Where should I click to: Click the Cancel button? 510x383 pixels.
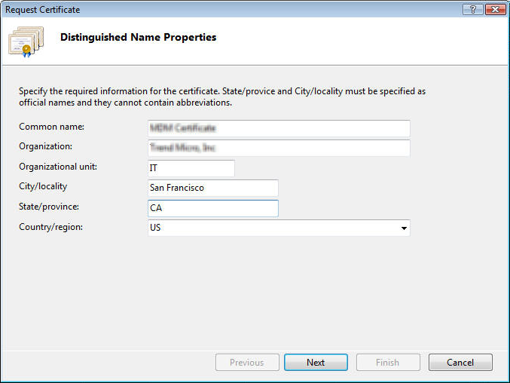tap(460, 363)
